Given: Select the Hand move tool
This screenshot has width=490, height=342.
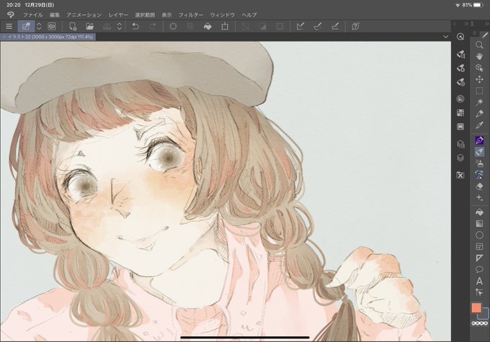Looking at the screenshot, I should point(479,57).
